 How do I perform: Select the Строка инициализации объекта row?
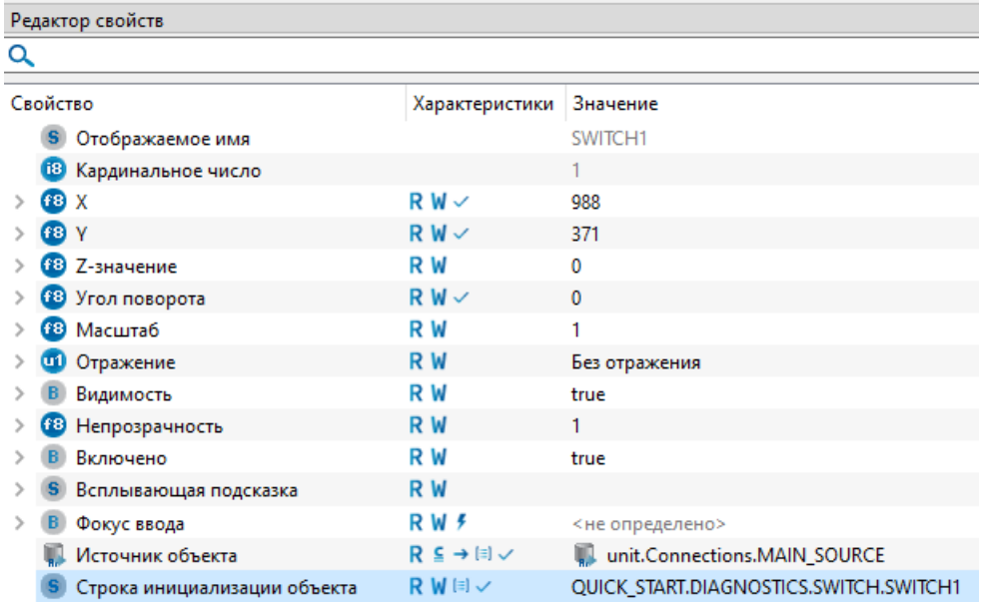(x=217, y=588)
